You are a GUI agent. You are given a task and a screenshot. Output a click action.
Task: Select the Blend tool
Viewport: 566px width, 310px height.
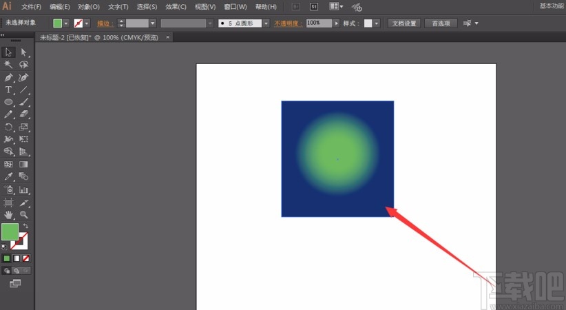pos(23,176)
